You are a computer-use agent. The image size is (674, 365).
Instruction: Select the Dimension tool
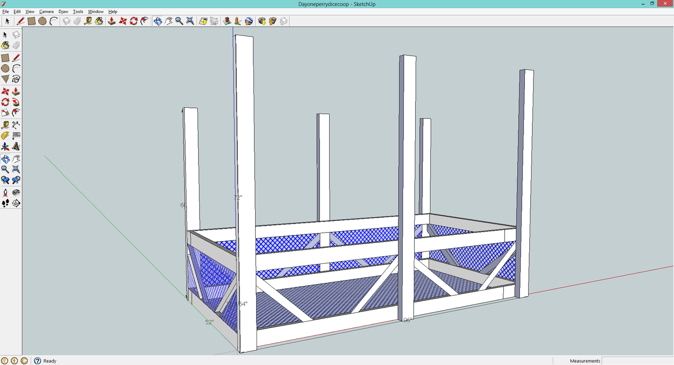pos(16,125)
